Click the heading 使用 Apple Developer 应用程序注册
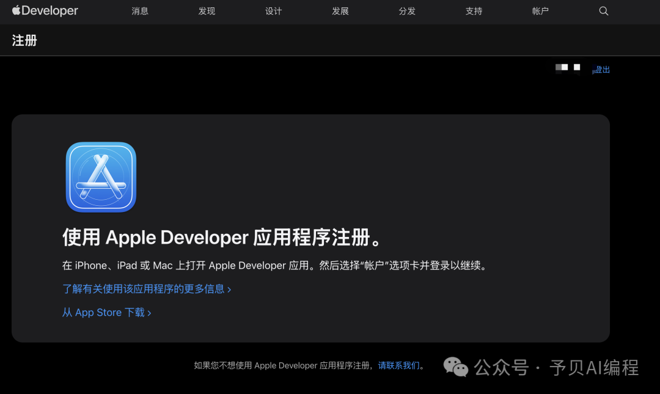 (x=222, y=238)
